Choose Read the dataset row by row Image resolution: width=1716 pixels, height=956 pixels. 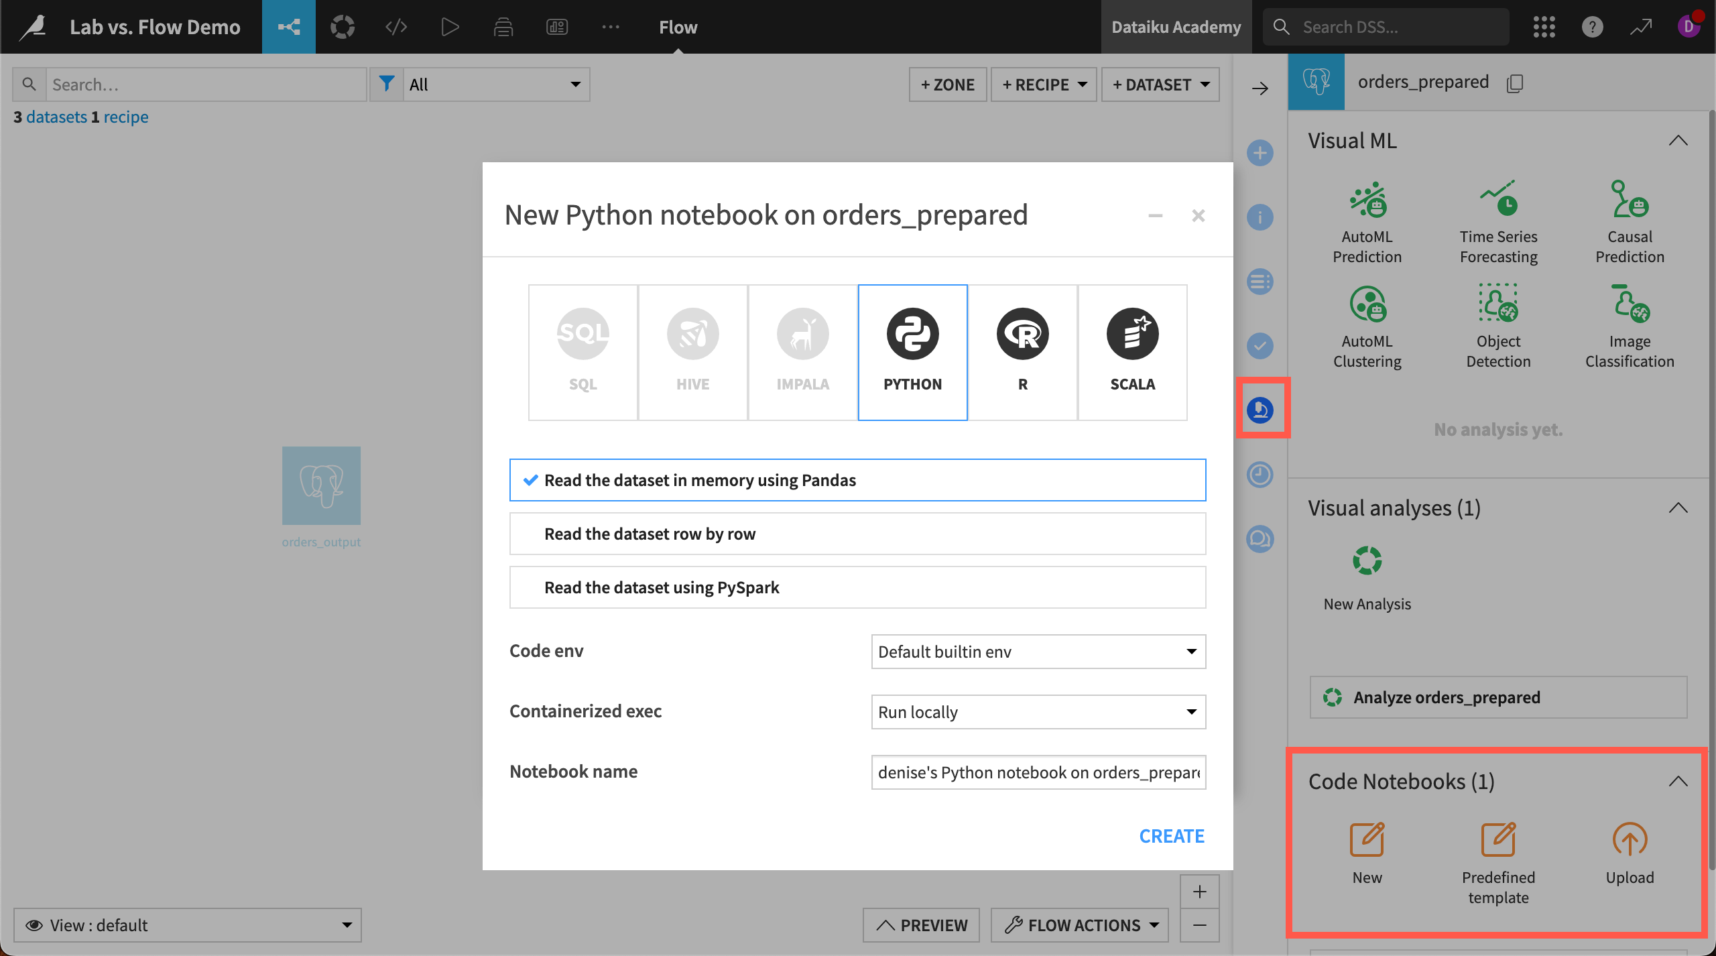pos(857,534)
